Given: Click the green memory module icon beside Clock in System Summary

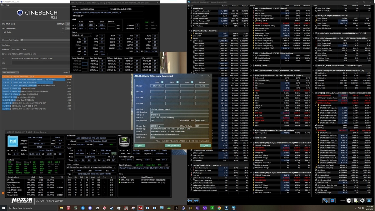Looking at the screenshot, I should (114, 153).
